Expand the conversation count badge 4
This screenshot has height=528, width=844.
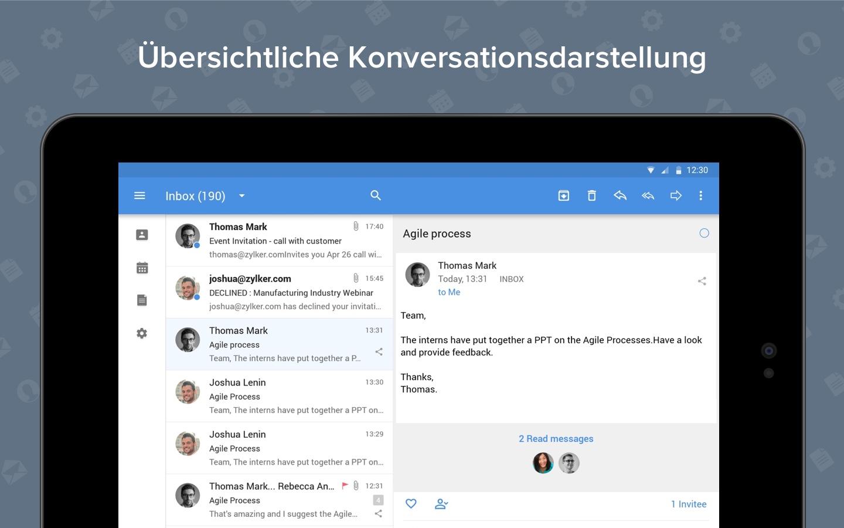pyautogui.click(x=378, y=500)
